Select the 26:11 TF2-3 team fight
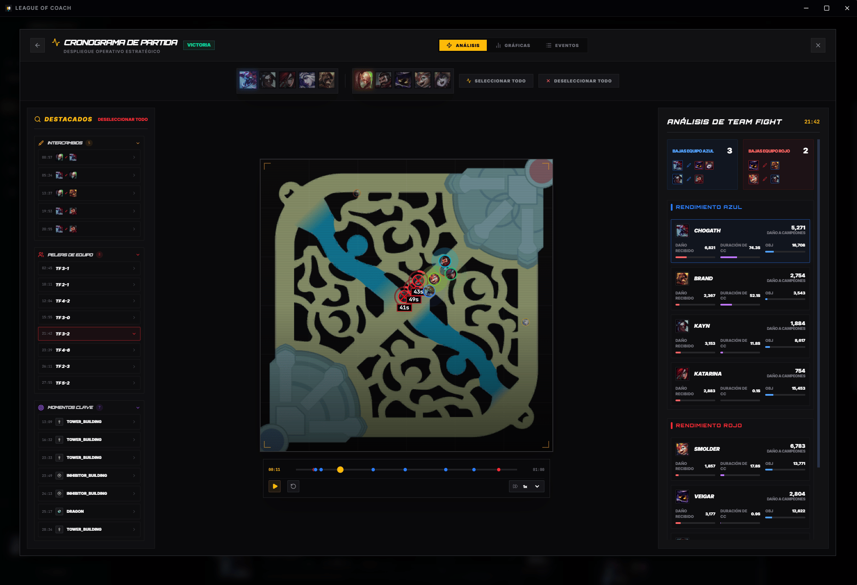This screenshot has width=857, height=585. pos(89,367)
